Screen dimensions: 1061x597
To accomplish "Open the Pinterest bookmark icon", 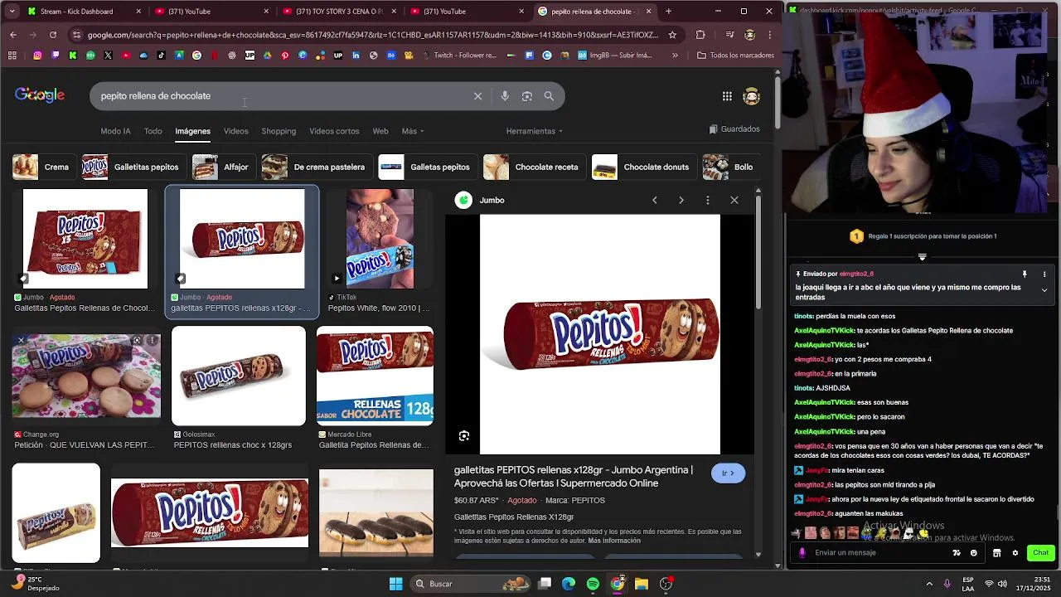I will (285, 56).
